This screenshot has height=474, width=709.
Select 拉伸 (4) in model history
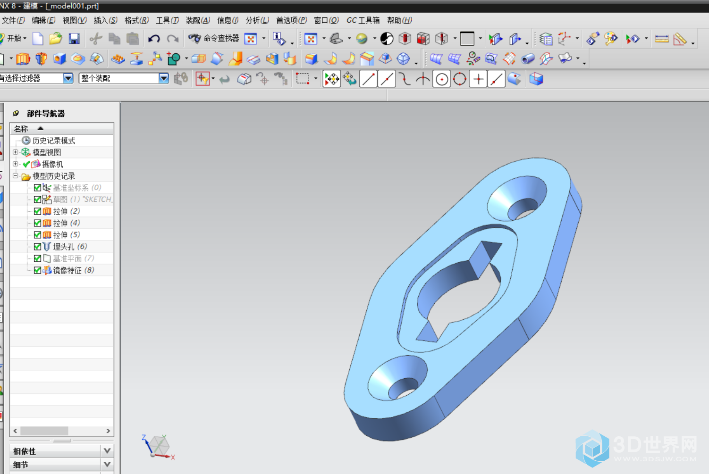(66, 223)
